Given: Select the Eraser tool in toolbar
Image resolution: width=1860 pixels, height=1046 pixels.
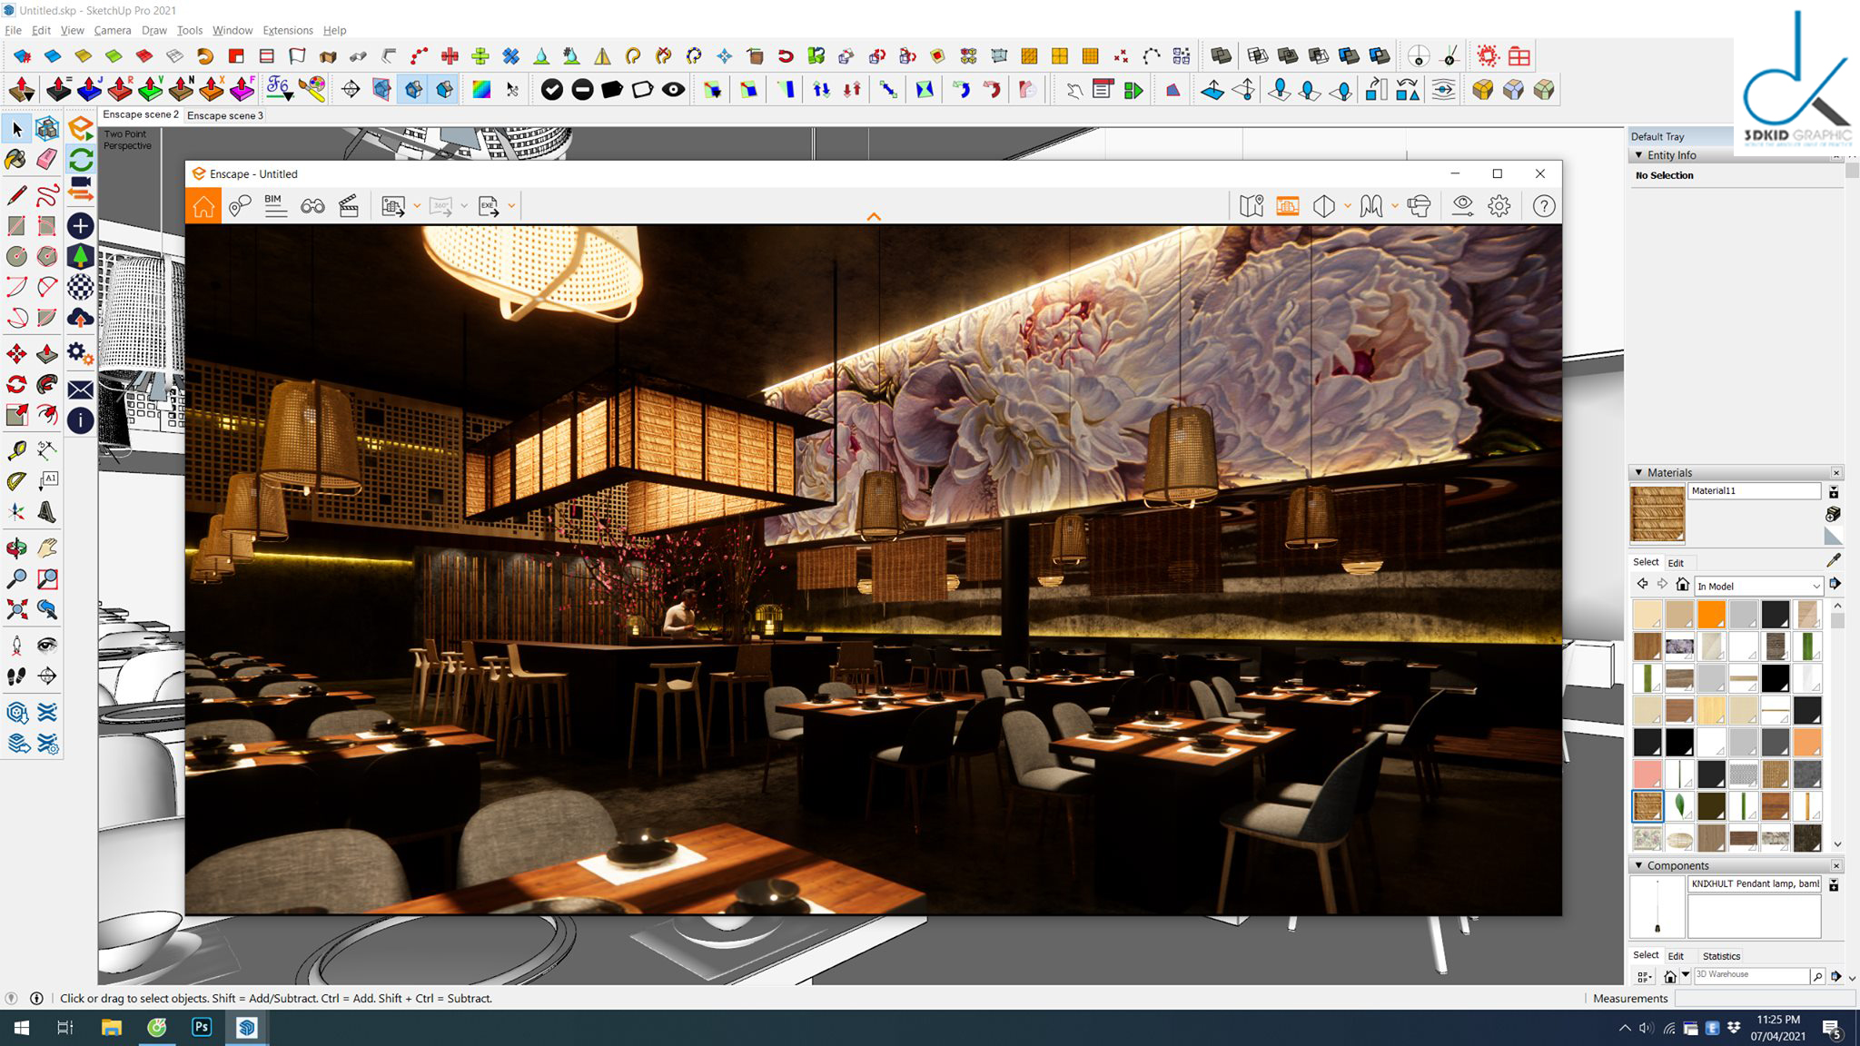Looking at the screenshot, I should [47, 159].
